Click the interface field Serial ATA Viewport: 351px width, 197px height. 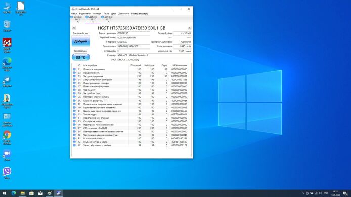tap(134, 42)
